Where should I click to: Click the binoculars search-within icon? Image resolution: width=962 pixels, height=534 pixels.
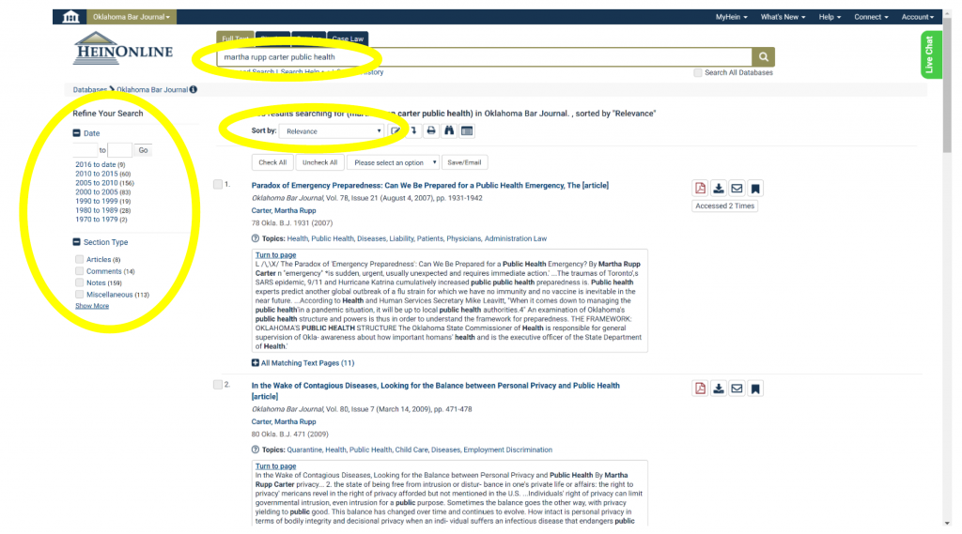pos(449,130)
